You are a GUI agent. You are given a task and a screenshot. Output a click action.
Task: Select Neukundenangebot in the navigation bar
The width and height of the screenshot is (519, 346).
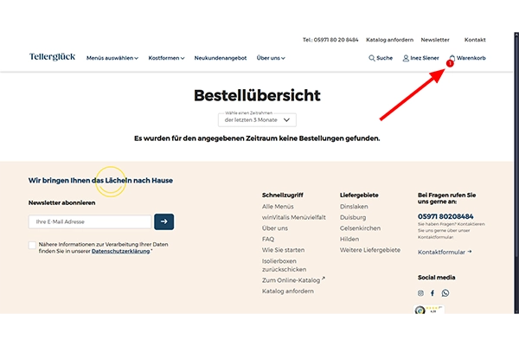click(x=220, y=58)
